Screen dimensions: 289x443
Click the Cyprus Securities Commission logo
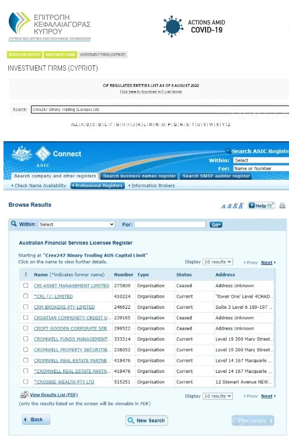point(50,26)
